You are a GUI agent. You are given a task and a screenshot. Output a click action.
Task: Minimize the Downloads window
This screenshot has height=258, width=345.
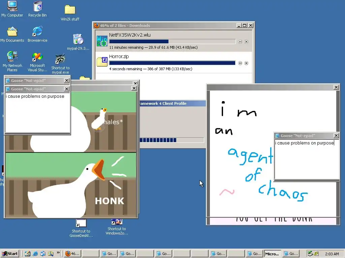point(239,26)
